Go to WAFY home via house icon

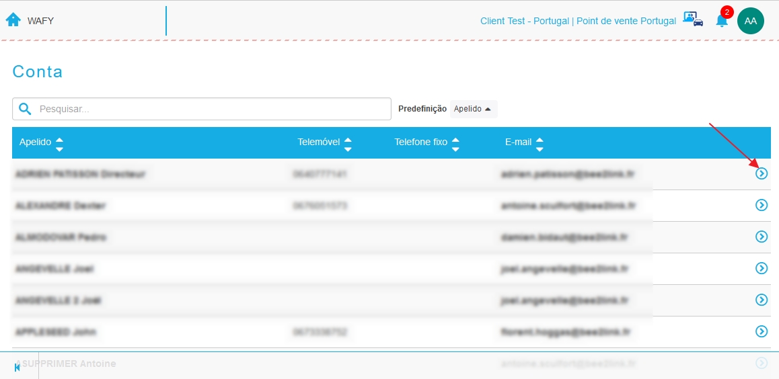point(13,20)
